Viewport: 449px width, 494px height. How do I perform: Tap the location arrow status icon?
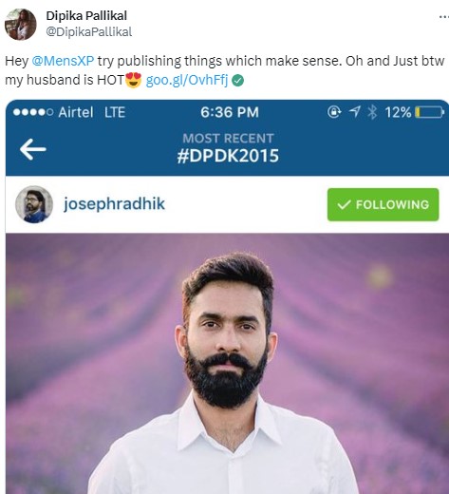tap(355, 112)
